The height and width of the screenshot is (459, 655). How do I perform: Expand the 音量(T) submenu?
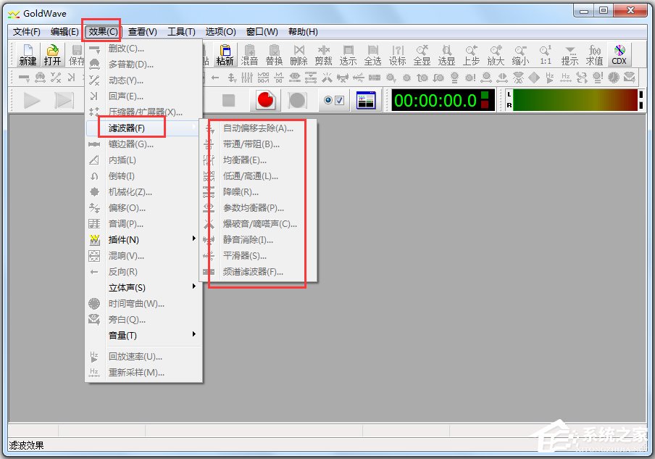[x=143, y=335]
